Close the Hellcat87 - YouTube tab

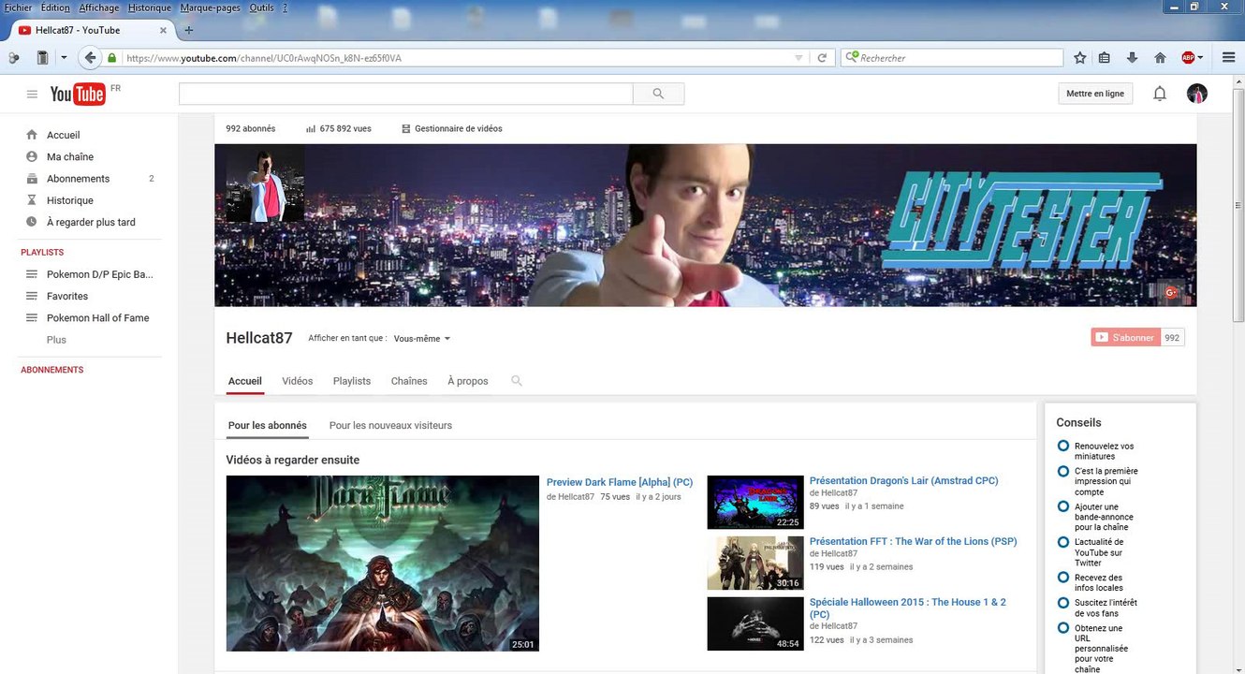pyautogui.click(x=163, y=30)
